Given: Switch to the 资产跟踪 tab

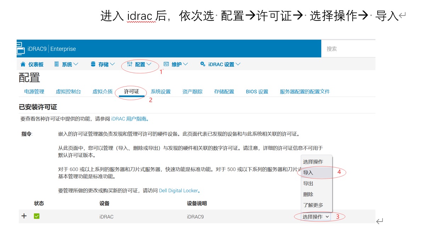Looking at the screenshot, I should click(192, 92).
